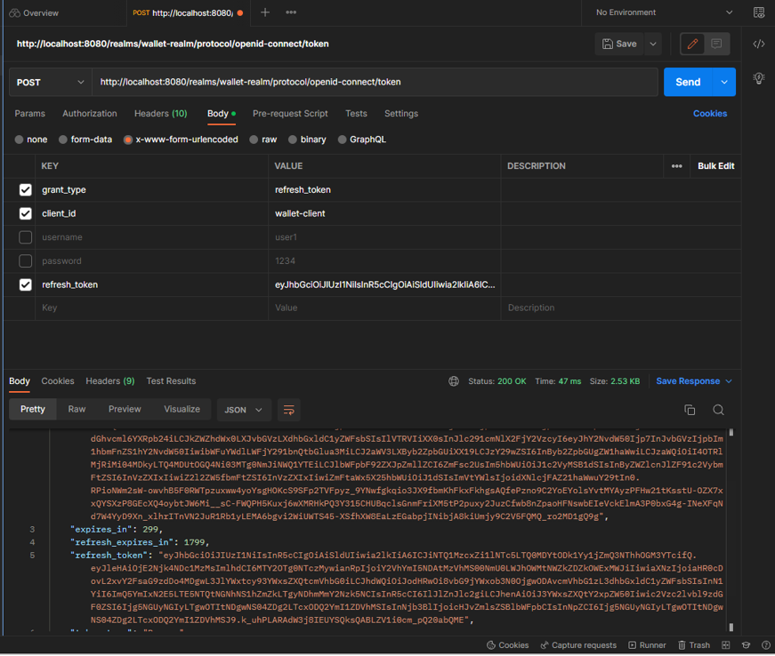Switch to documentation edit mode pencil icon
The height and width of the screenshot is (656, 775).
[691, 43]
